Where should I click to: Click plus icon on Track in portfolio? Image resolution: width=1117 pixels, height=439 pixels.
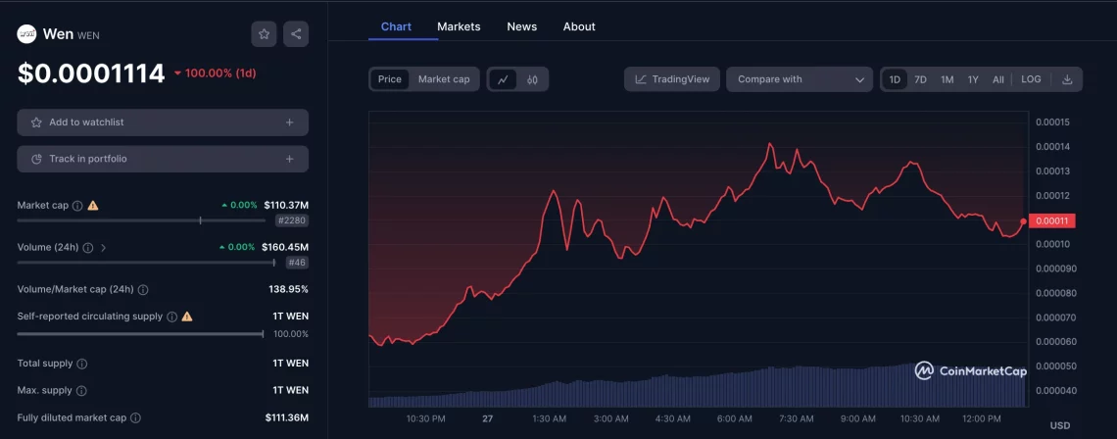[x=290, y=159]
